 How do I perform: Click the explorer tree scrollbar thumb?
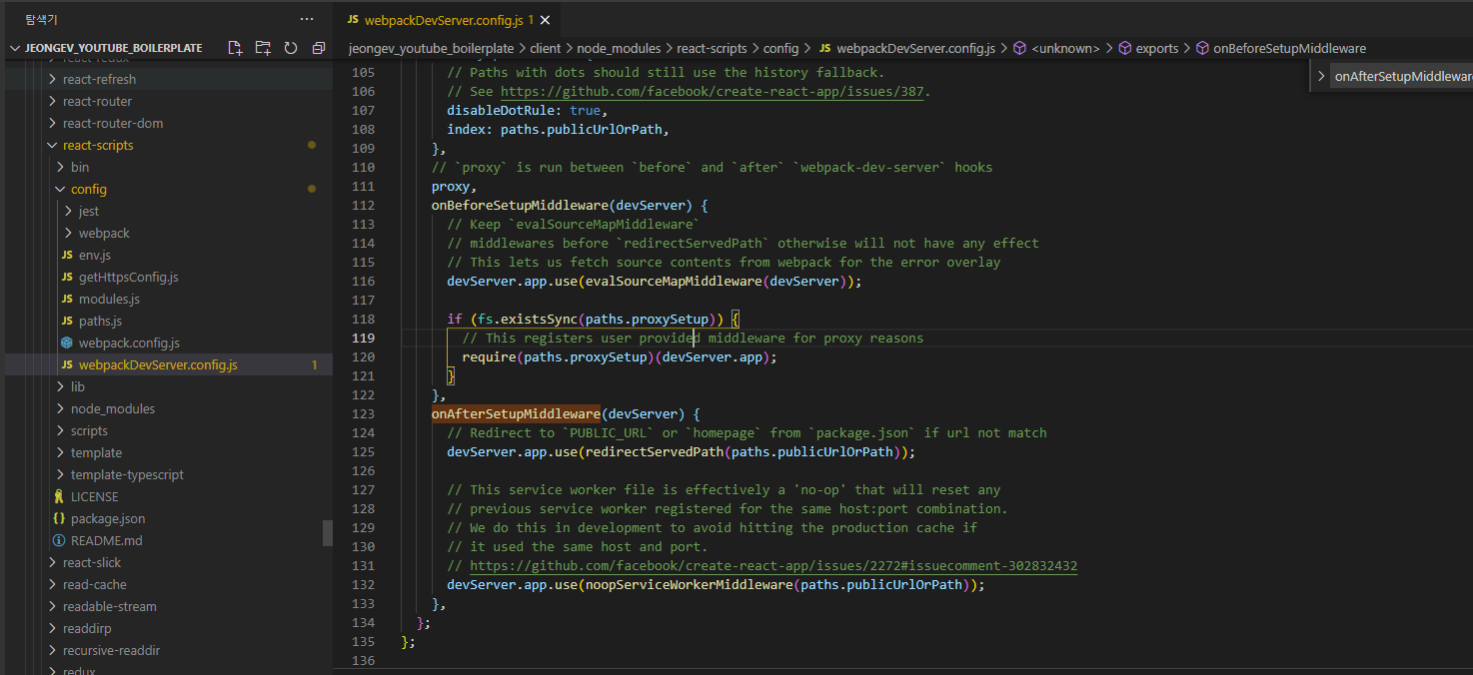pyautogui.click(x=328, y=533)
